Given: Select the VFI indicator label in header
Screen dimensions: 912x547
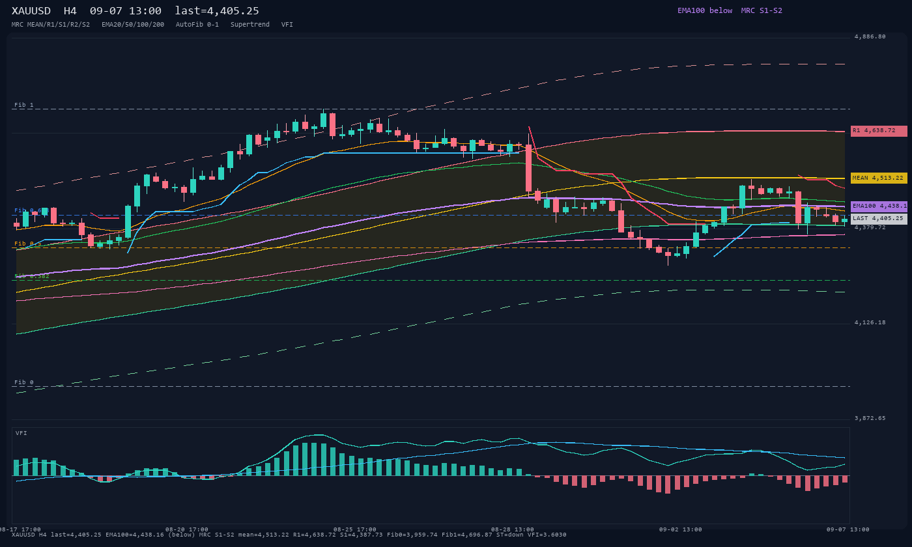Looking at the screenshot, I should click(x=287, y=25).
